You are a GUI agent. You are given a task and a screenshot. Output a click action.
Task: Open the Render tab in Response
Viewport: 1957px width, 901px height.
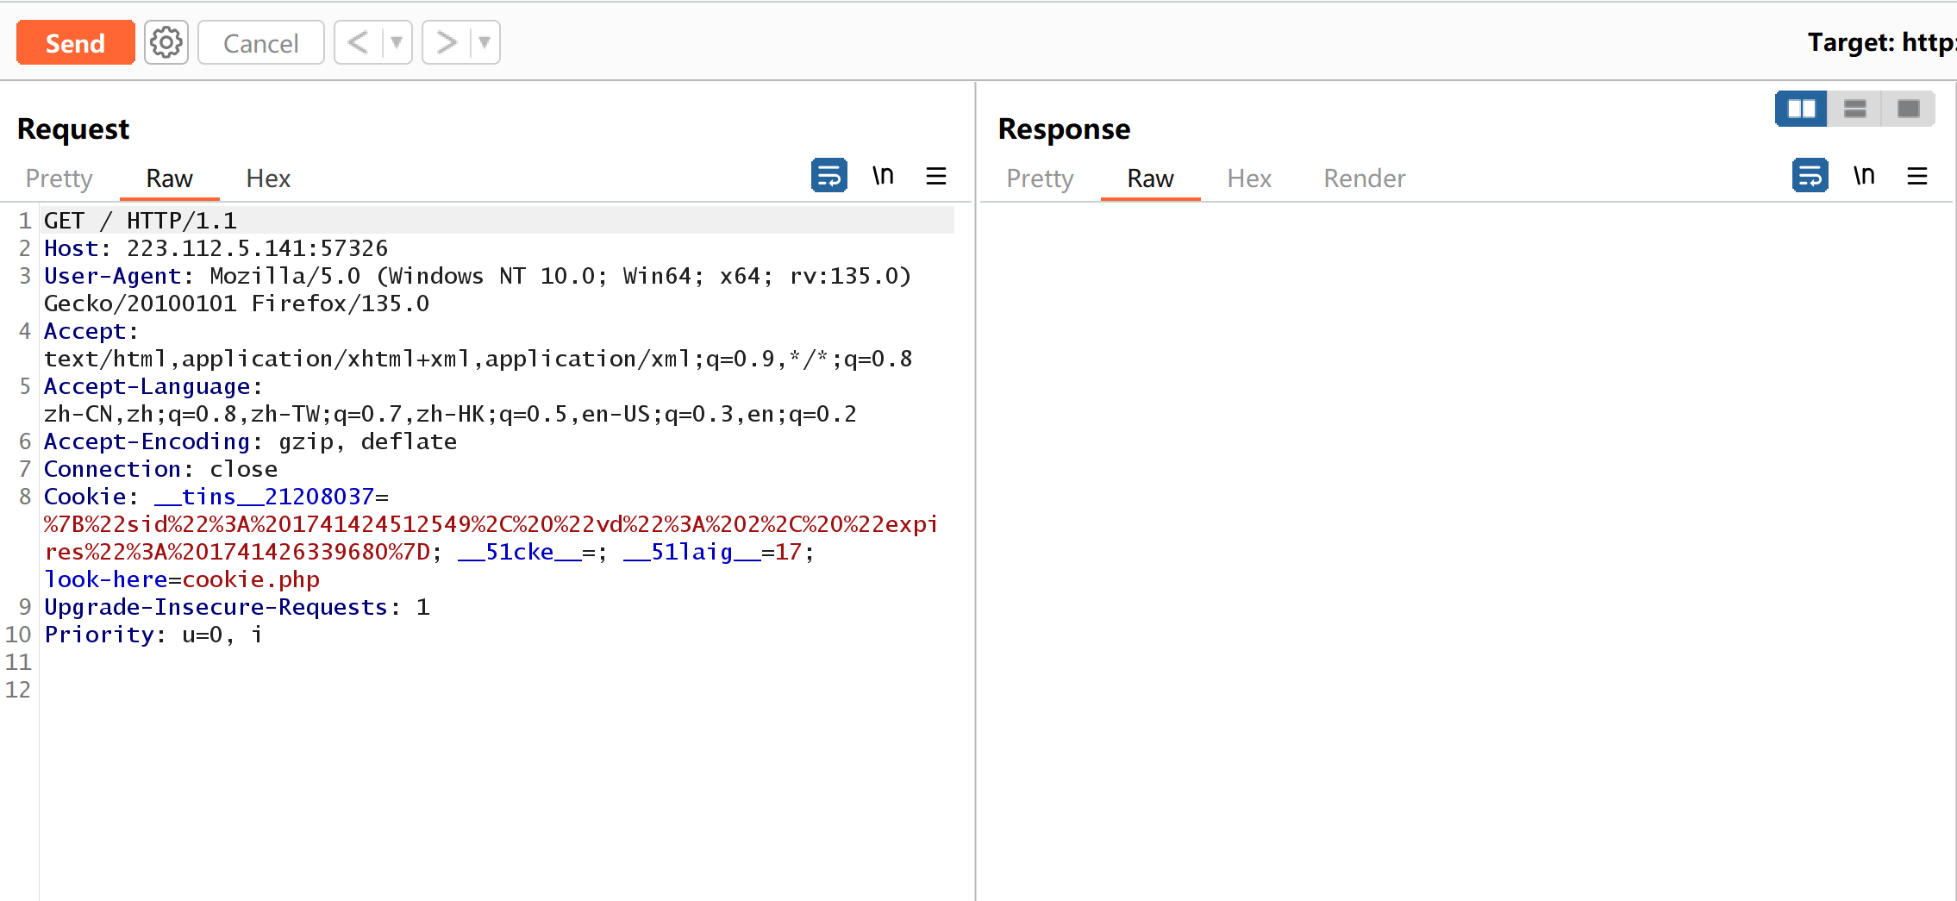click(x=1364, y=178)
